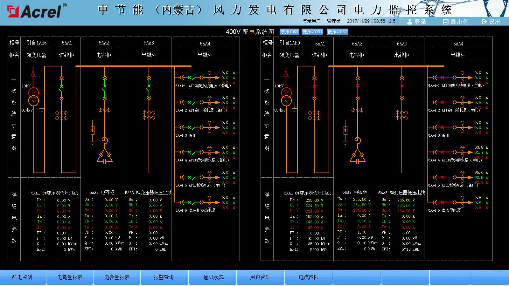Click the 5AA1 5#变压器低压进线 heading
Image resolution: width=509 pixels, height=286 pixels.
[x=54, y=193]
